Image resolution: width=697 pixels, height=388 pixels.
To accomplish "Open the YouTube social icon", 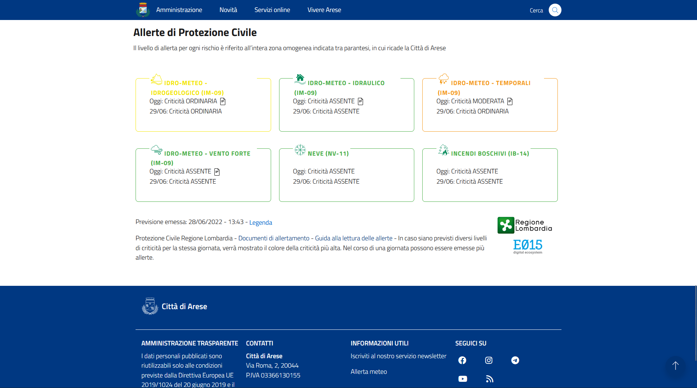I will (x=463, y=379).
